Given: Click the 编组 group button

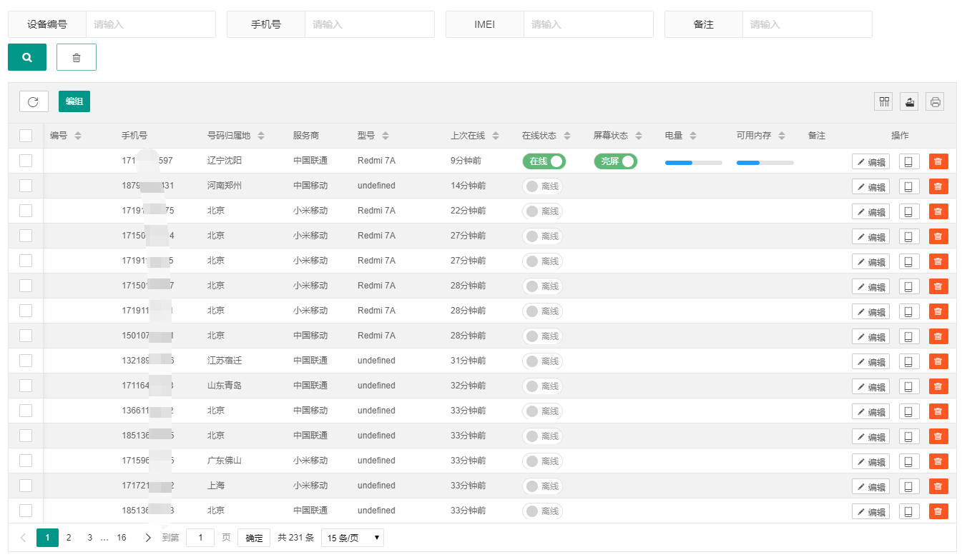Looking at the screenshot, I should pos(74,101).
